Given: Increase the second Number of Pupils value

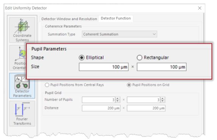Looking at the screenshot, I should 162,98.
